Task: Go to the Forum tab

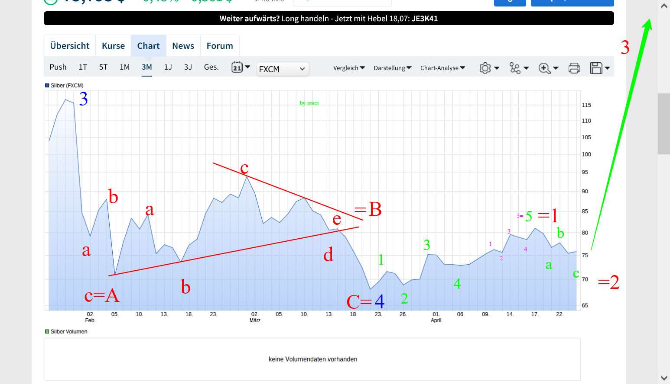Action: [220, 46]
